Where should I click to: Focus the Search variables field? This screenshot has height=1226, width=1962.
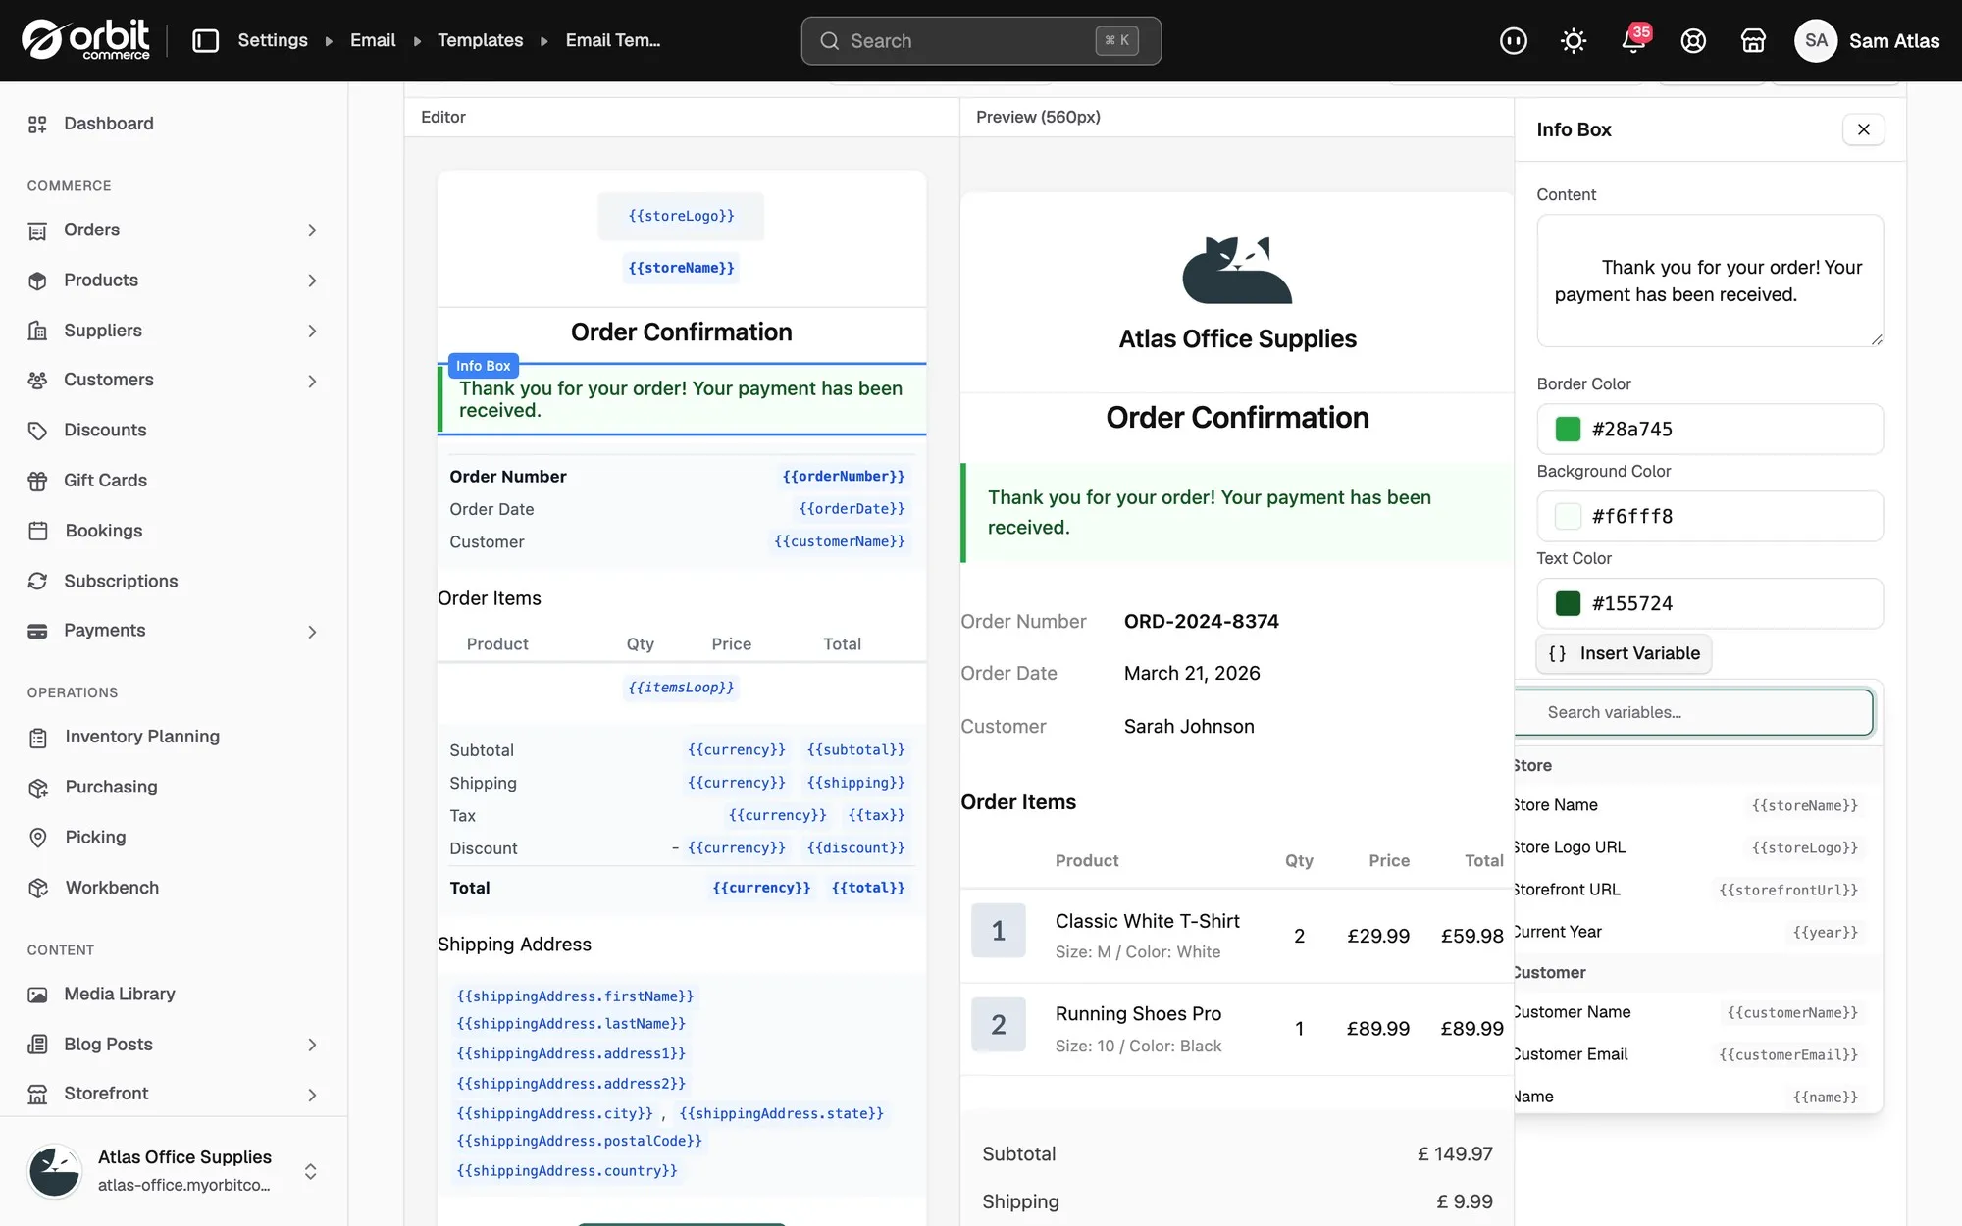point(1694,712)
